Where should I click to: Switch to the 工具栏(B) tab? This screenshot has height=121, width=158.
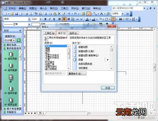(50, 33)
